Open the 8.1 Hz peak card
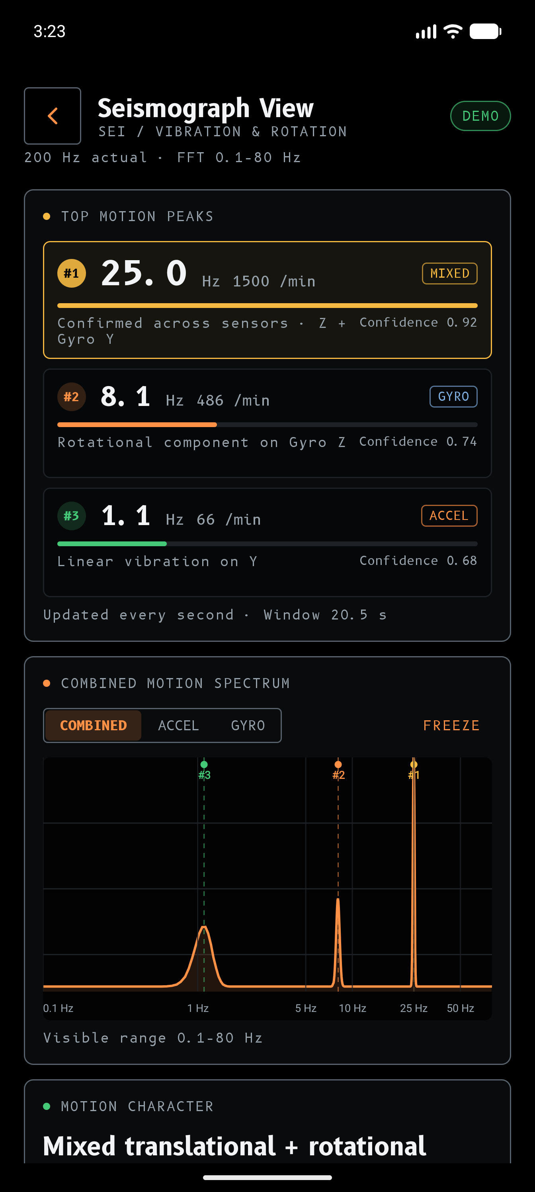 click(x=267, y=423)
